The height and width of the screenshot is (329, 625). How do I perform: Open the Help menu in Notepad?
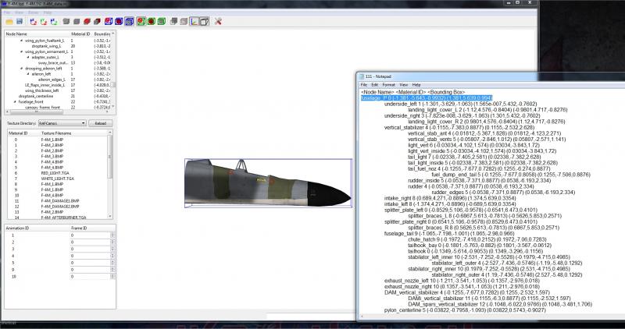[416, 85]
